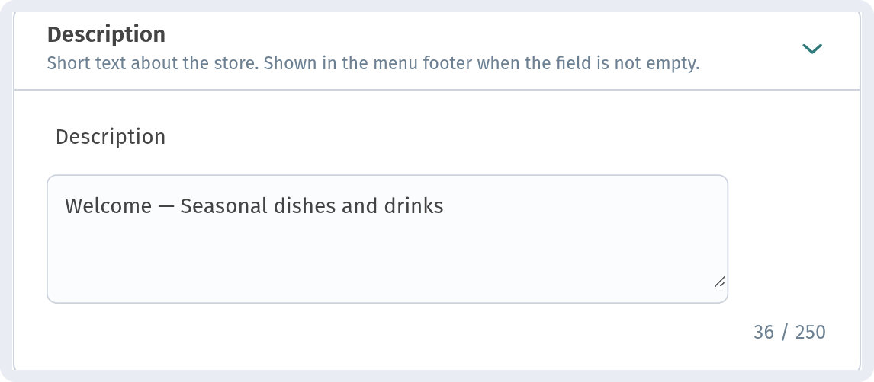The height and width of the screenshot is (382, 874).
Task: Click the number 250 in the counter
Action: pos(811,332)
